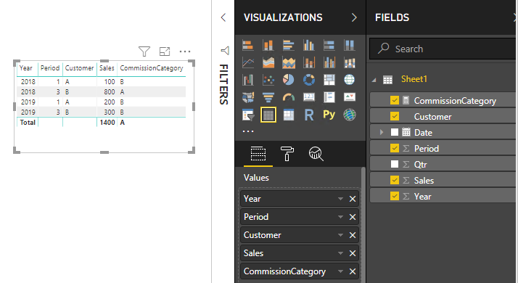Remove Year from Values
The width and height of the screenshot is (518, 283).
(353, 199)
